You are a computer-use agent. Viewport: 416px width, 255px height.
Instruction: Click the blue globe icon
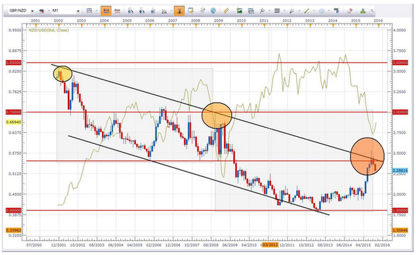pos(214,10)
